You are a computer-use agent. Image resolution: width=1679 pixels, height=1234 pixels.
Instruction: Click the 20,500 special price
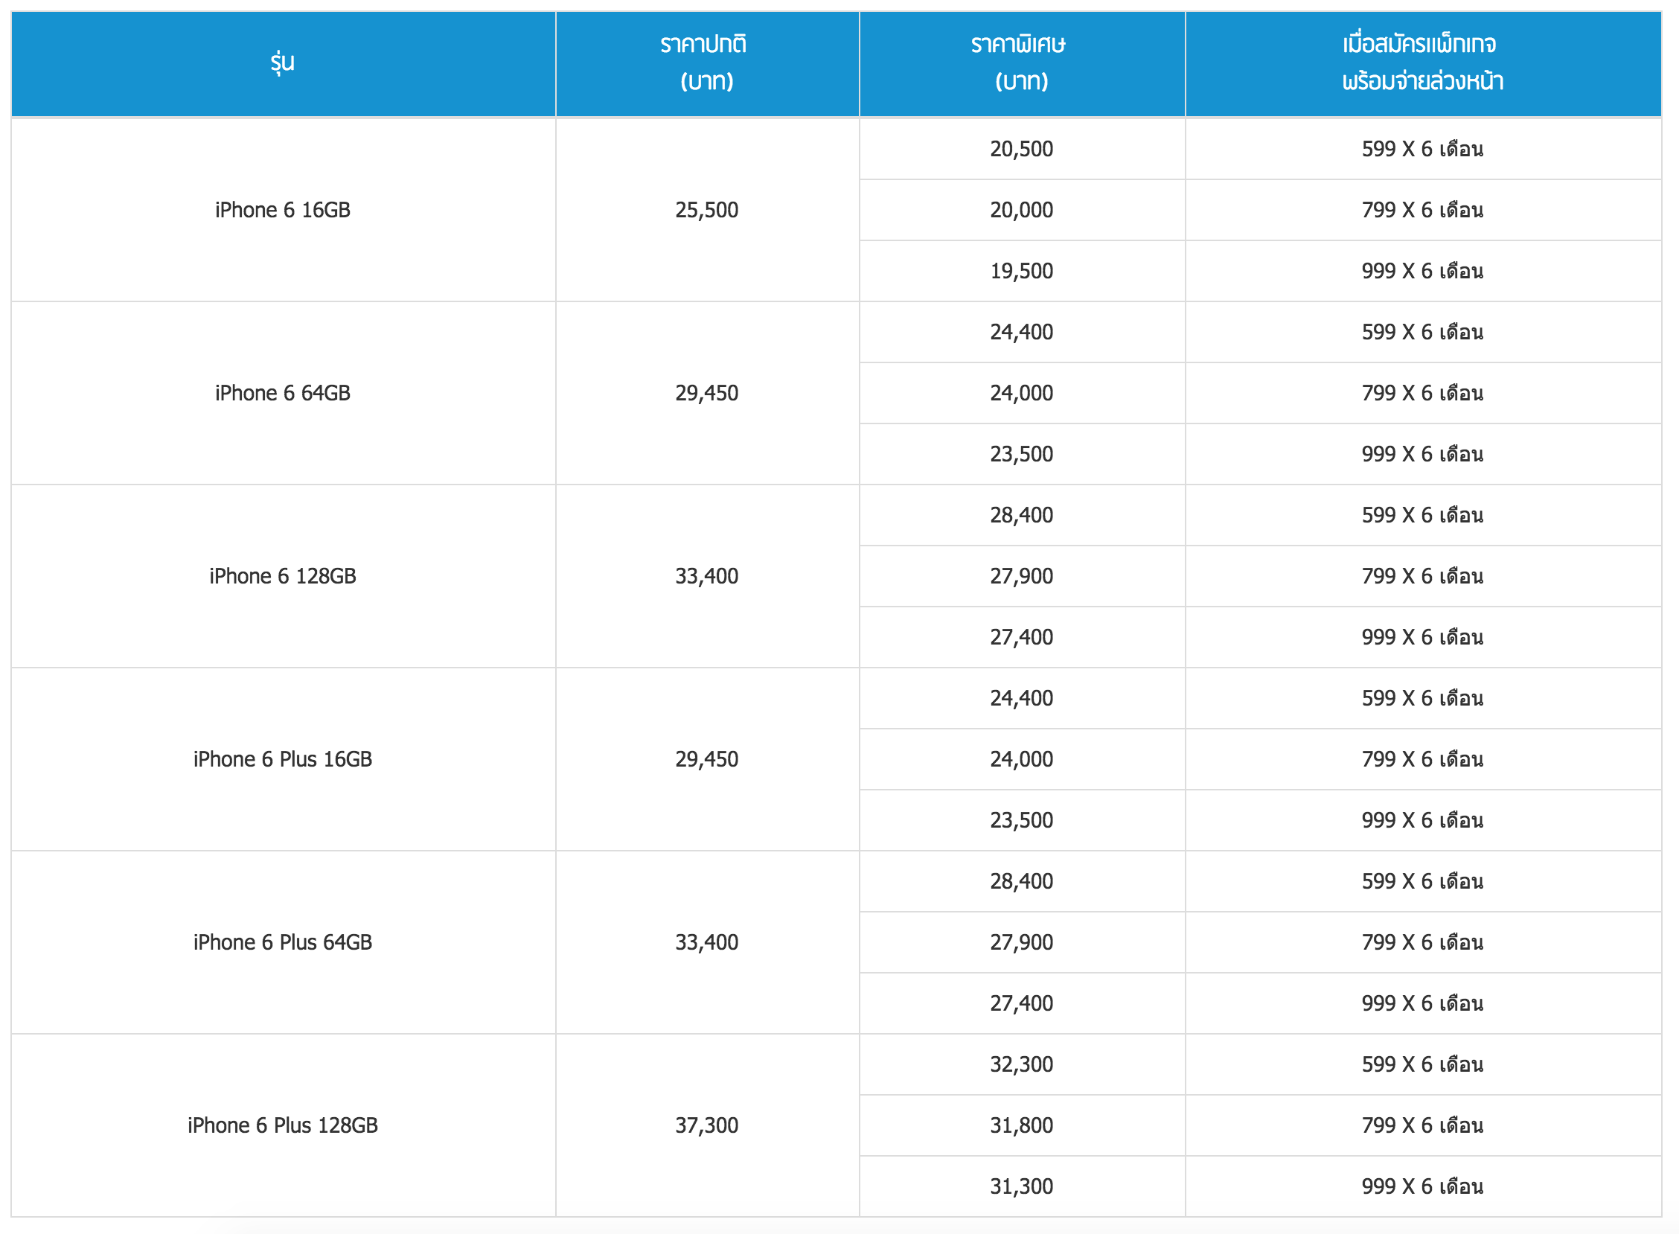[1021, 149]
